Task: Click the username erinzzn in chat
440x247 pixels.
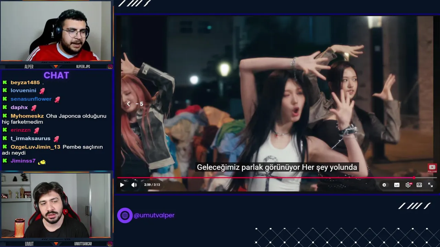Action: tap(21, 130)
